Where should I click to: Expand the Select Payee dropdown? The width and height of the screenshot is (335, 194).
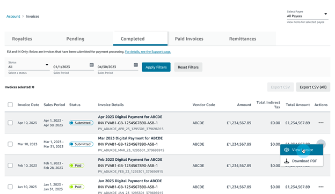point(307,16)
